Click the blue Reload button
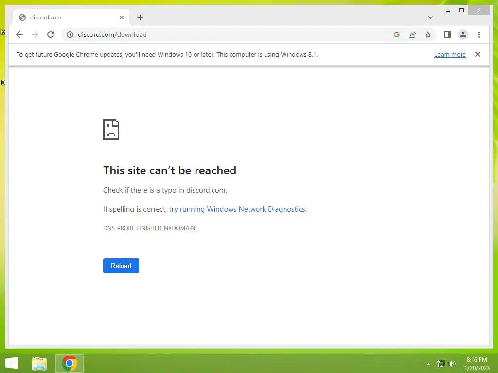 click(121, 266)
